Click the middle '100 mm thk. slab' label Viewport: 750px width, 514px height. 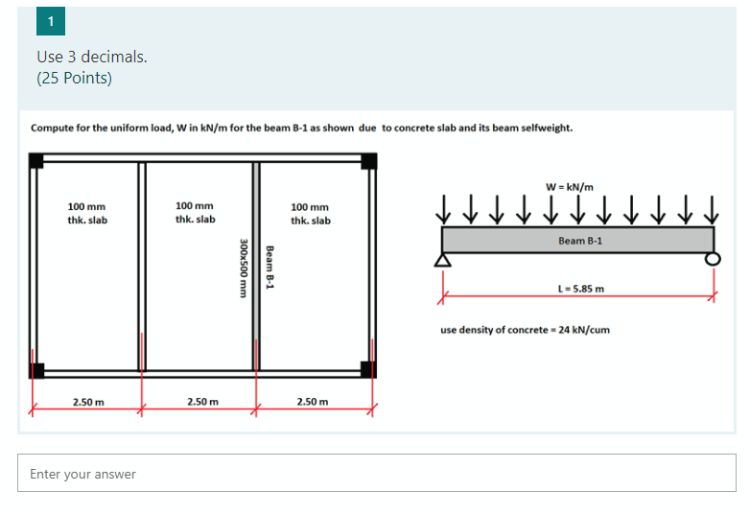195,212
